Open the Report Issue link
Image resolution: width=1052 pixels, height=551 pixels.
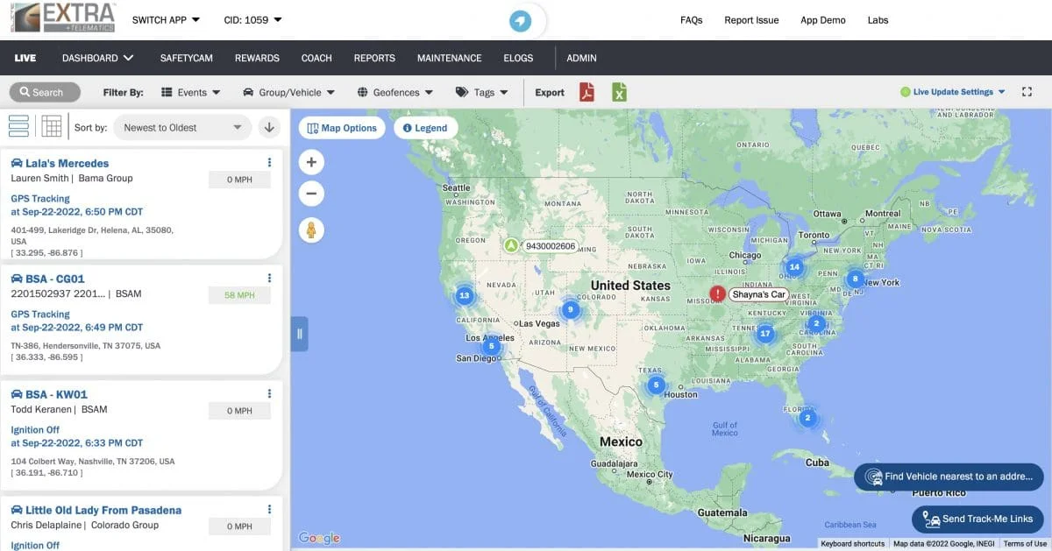coord(751,20)
